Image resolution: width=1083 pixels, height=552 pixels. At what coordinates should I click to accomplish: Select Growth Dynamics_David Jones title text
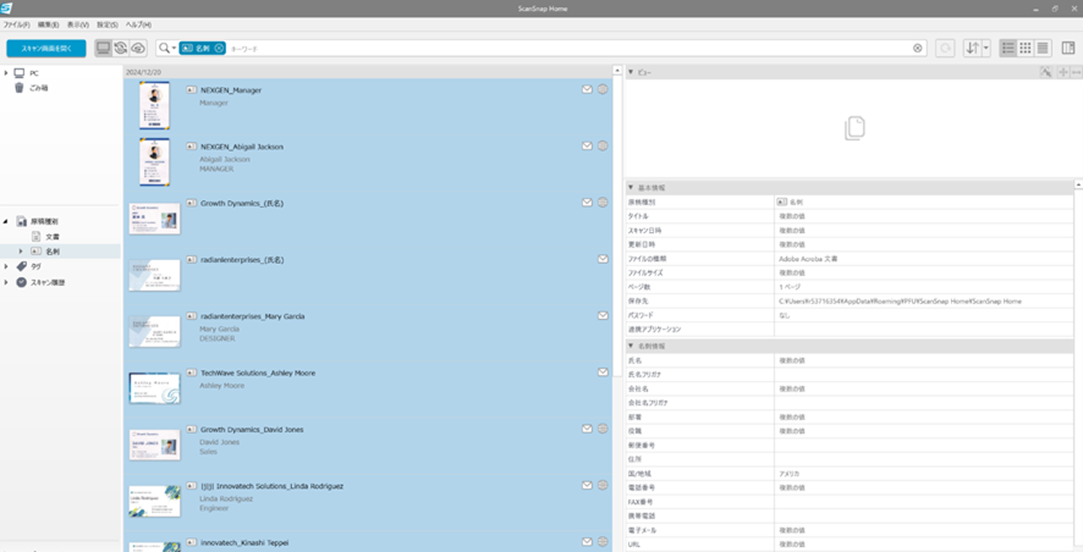click(x=252, y=429)
